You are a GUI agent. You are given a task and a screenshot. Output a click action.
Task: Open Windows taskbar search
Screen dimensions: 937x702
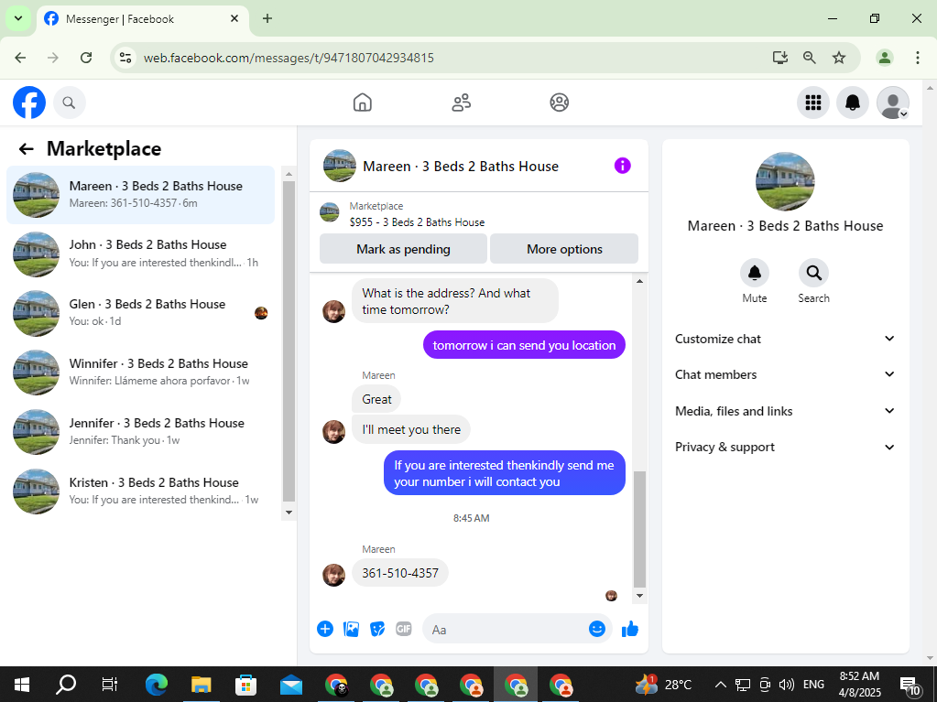pos(66,684)
